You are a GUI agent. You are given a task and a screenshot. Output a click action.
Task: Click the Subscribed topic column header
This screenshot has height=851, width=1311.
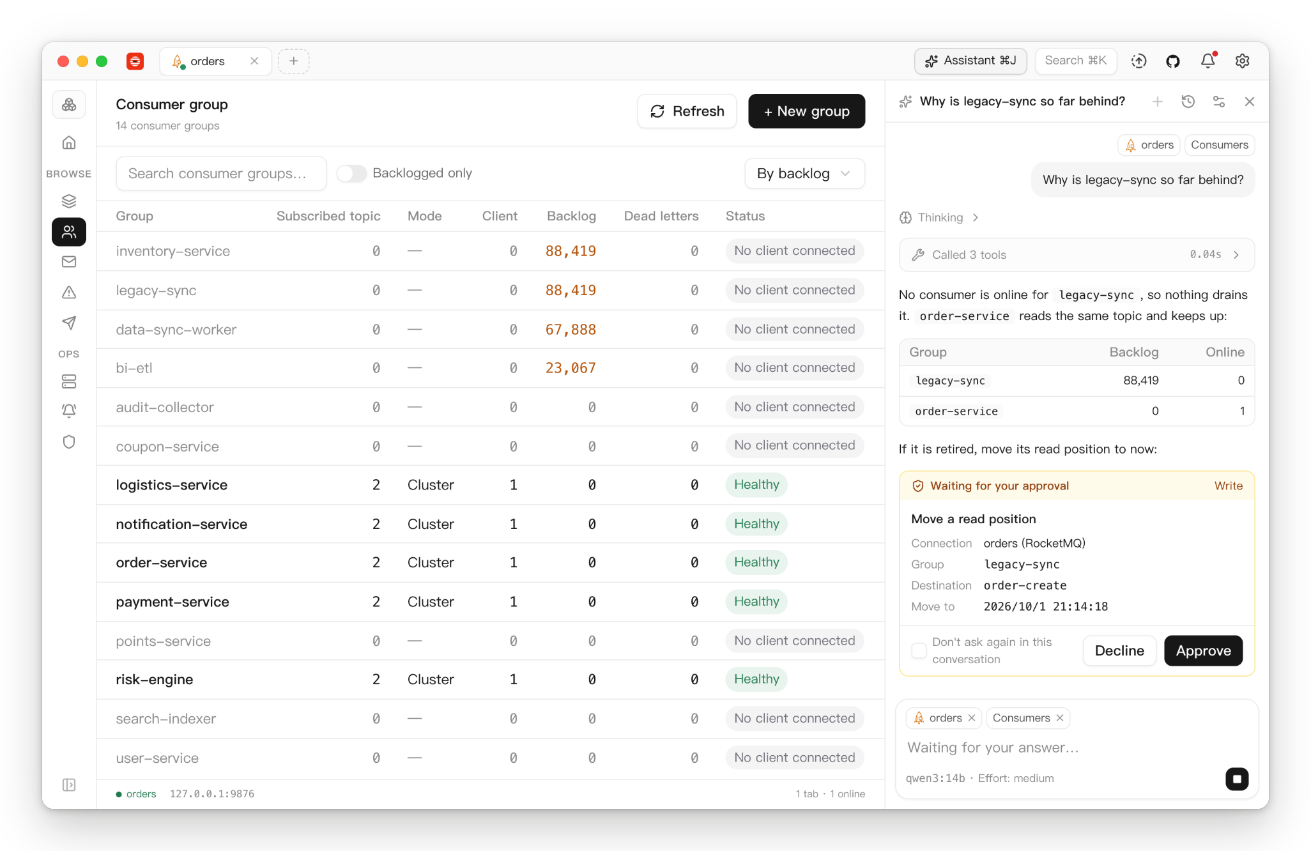[328, 217]
